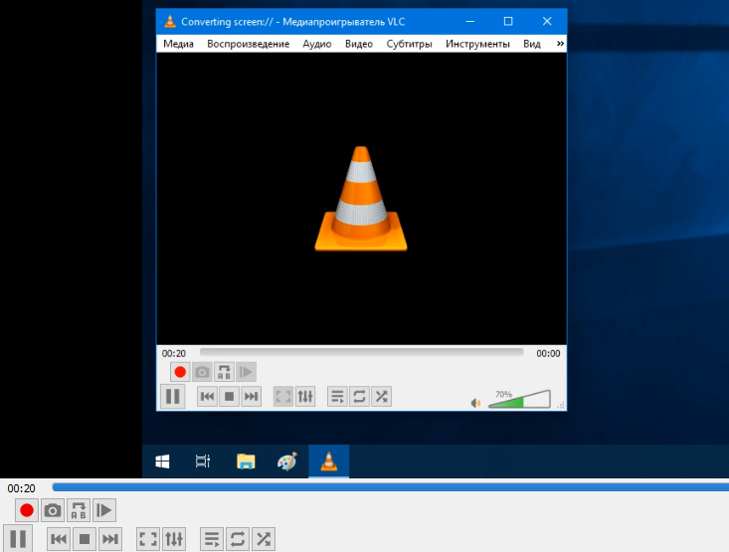The height and width of the screenshot is (552, 729).
Task: Stop playback in outer VLC controls
Action: click(85, 539)
